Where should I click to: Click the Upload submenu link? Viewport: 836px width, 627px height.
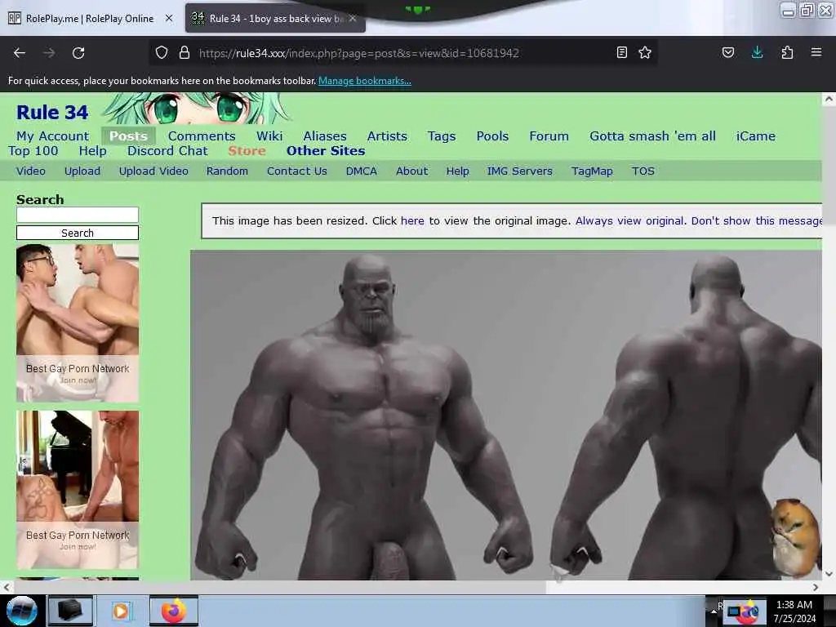coord(82,171)
